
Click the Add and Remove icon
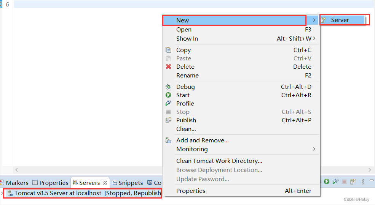click(x=168, y=140)
